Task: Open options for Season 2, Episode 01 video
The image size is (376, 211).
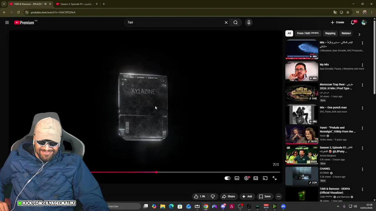Action: (362, 148)
